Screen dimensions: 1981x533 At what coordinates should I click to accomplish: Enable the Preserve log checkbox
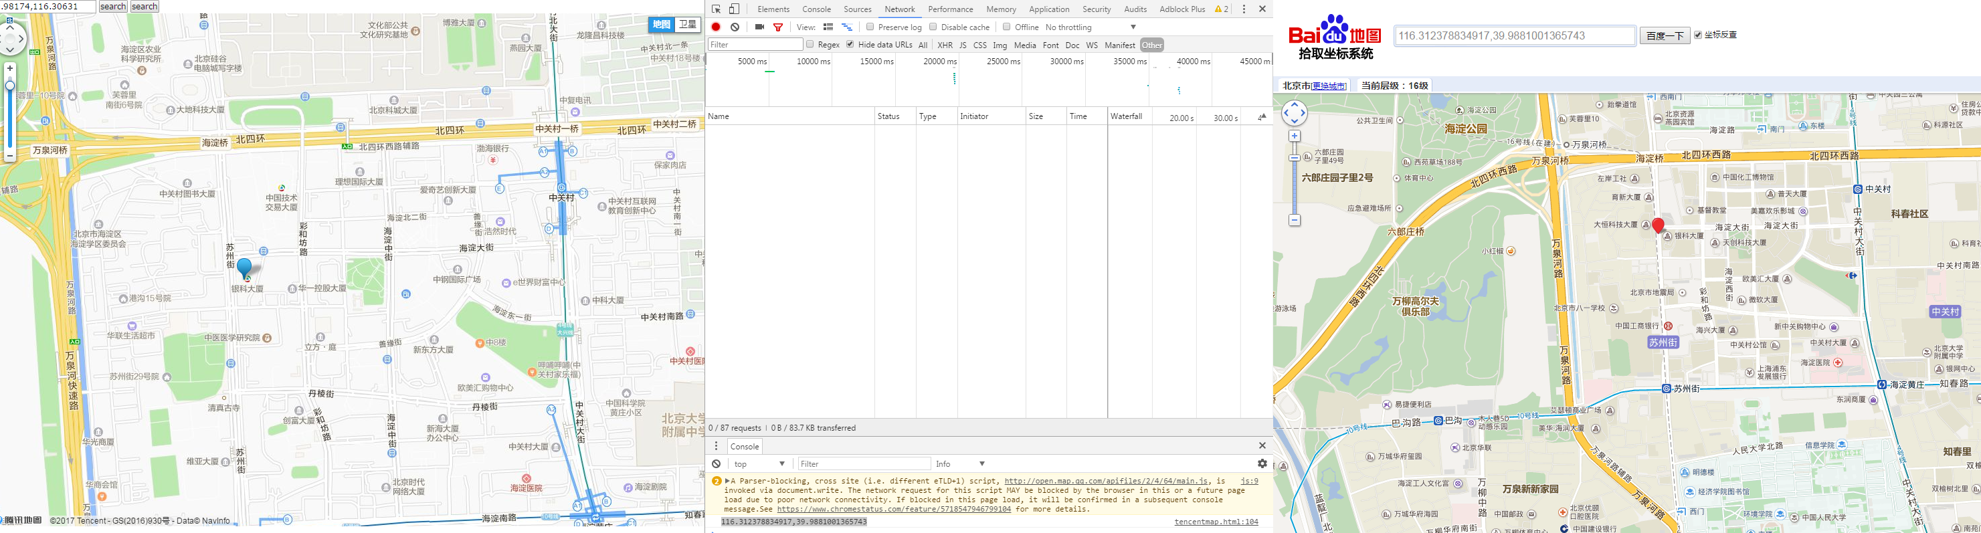click(870, 27)
